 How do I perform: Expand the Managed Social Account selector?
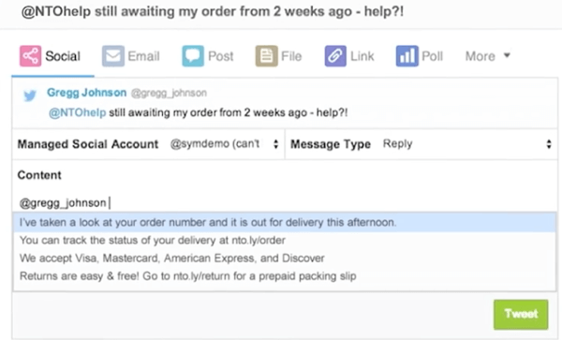[224, 144]
